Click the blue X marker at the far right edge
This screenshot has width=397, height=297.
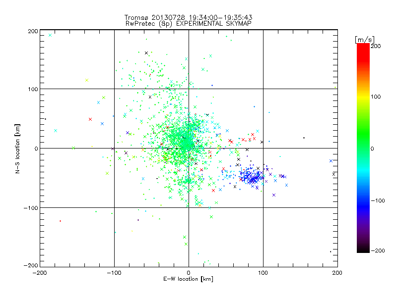[331, 161]
